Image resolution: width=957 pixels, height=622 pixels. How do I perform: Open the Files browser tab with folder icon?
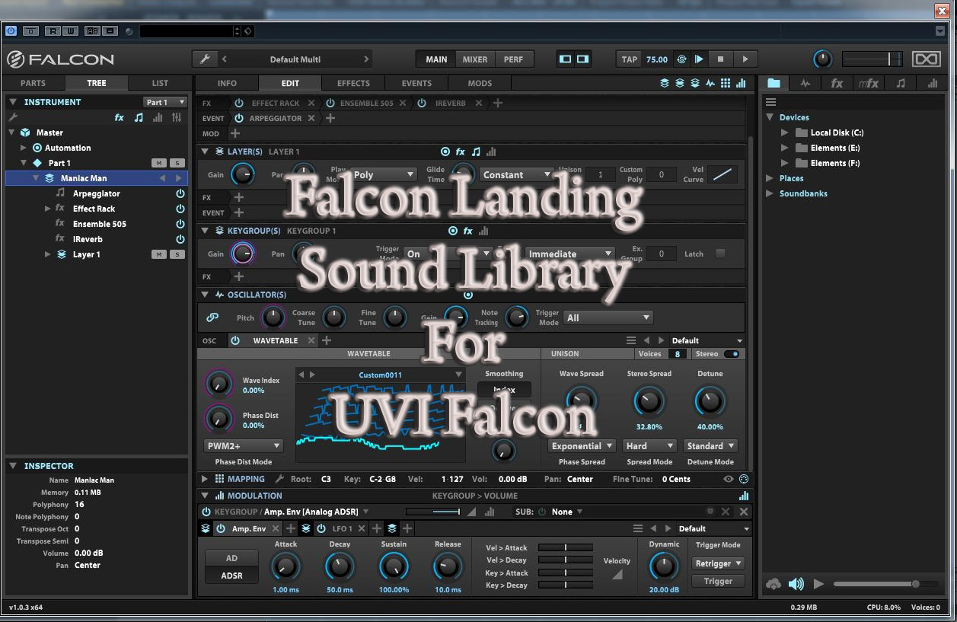[x=774, y=83]
